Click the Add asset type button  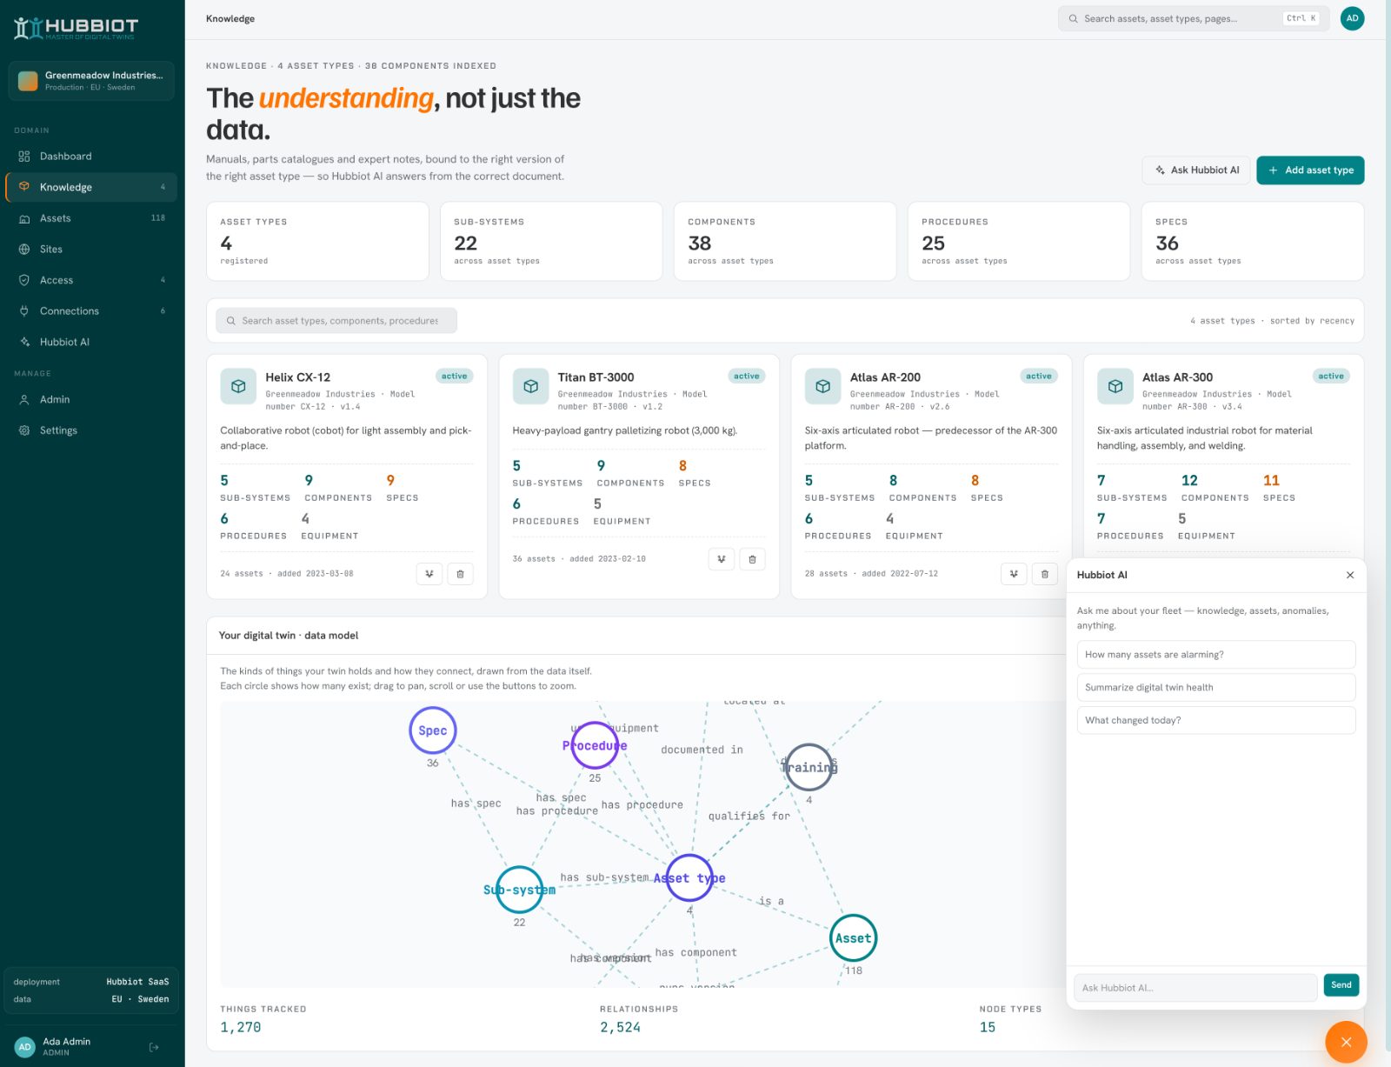coord(1310,170)
